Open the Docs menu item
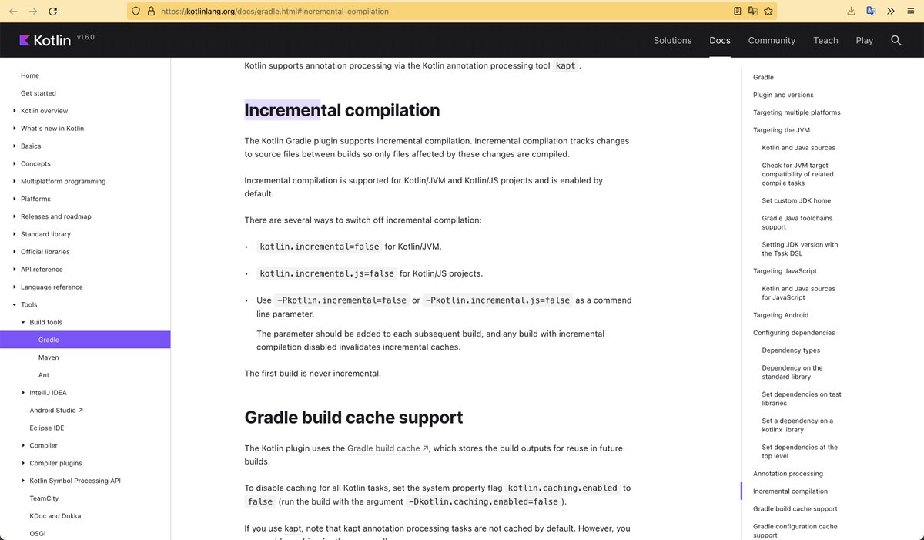This screenshot has width=924, height=540. pyautogui.click(x=720, y=40)
